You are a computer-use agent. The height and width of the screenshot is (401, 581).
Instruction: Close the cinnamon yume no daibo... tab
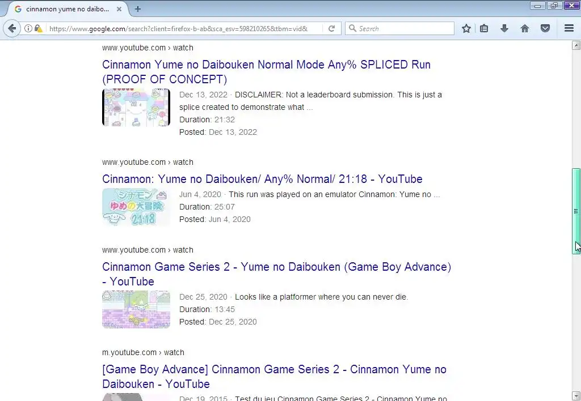(x=119, y=9)
